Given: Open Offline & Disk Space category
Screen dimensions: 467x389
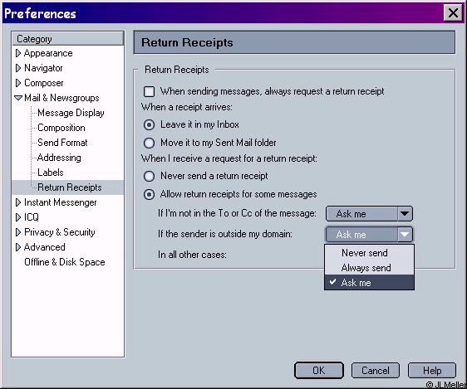Looking at the screenshot, I should (65, 262).
